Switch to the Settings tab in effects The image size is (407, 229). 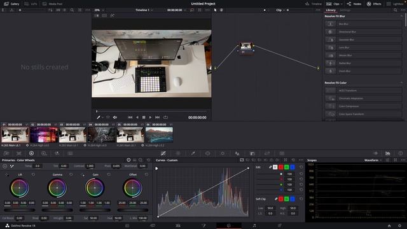click(345, 10)
